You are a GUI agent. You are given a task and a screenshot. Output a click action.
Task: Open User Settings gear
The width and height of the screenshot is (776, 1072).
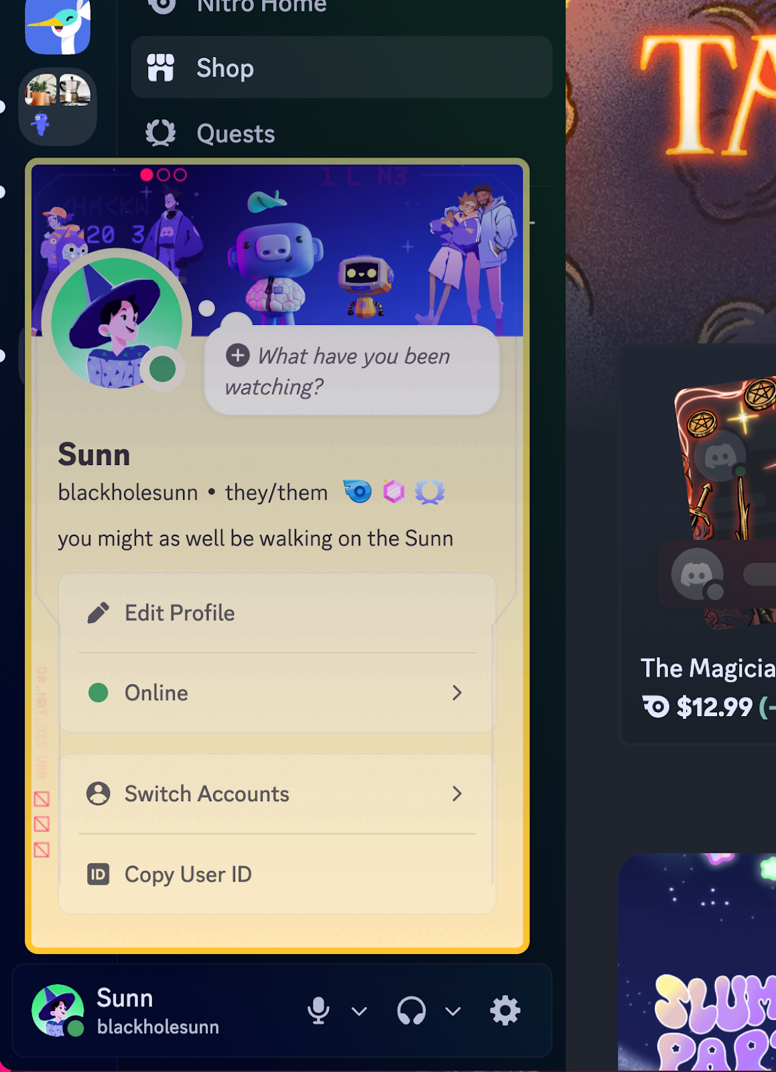(x=505, y=1010)
